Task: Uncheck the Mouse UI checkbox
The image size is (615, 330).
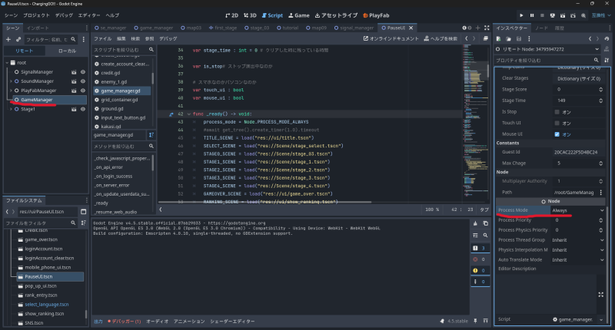Action: (x=557, y=134)
